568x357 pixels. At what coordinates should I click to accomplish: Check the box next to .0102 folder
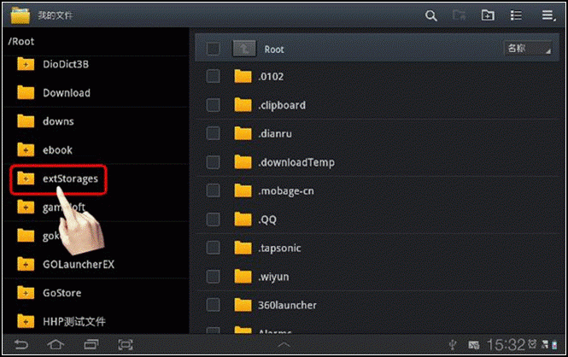point(213,76)
